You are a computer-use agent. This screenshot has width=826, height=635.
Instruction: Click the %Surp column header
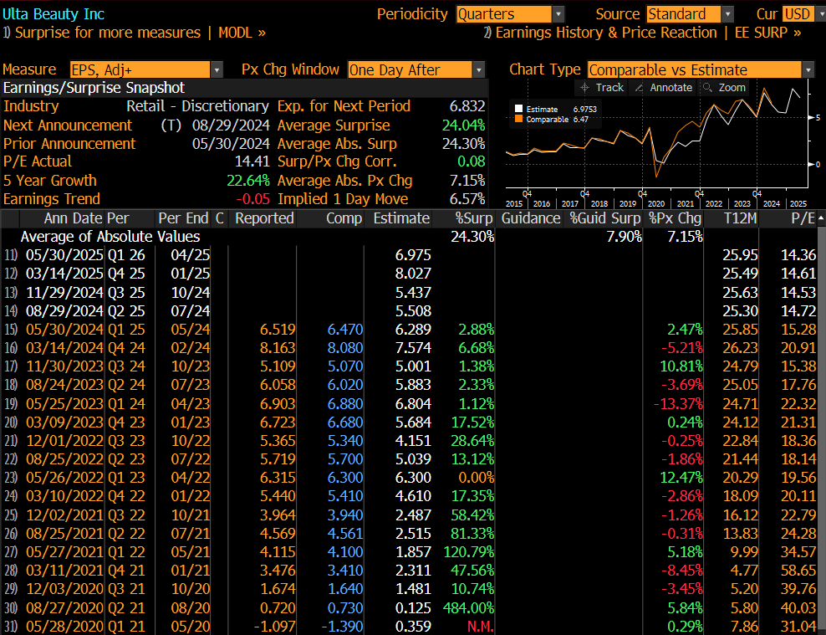coord(473,218)
